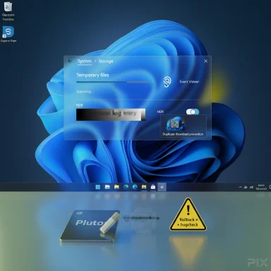Click the HDR black-to-white gradient bar
Screen dimensions: 271x271
click(x=111, y=114)
